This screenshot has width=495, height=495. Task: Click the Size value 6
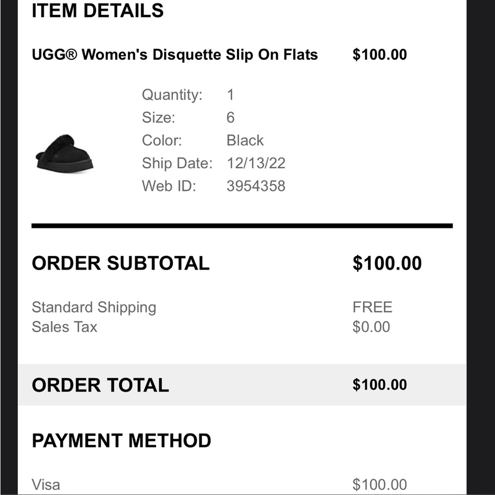pos(231,118)
